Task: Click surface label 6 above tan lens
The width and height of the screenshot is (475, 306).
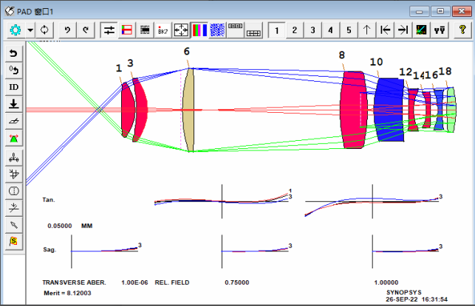Action: tap(187, 52)
